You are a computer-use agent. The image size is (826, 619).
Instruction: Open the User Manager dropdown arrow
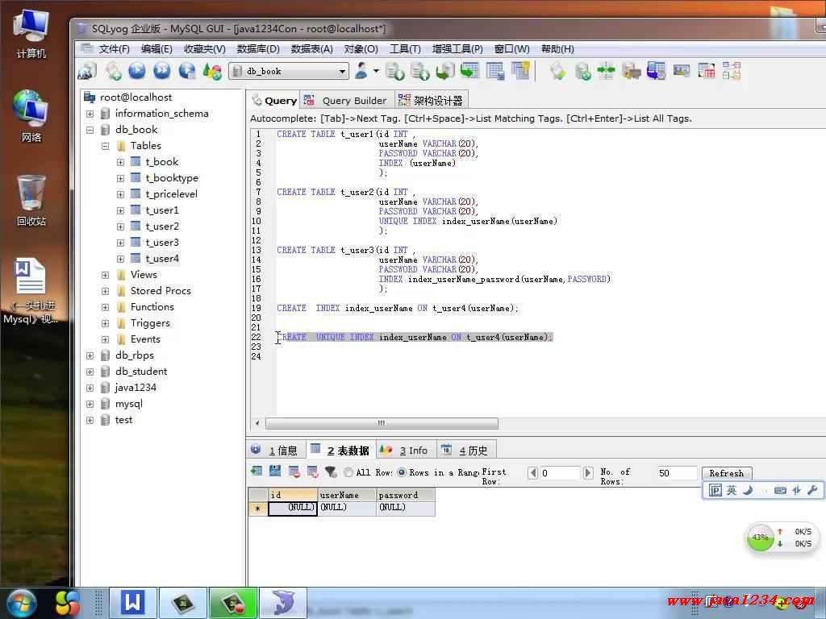(376, 71)
